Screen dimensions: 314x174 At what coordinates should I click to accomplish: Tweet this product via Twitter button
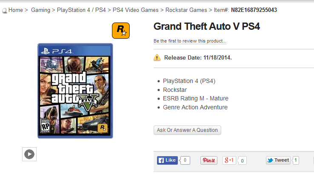pyautogui.click(x=278, y=160)
